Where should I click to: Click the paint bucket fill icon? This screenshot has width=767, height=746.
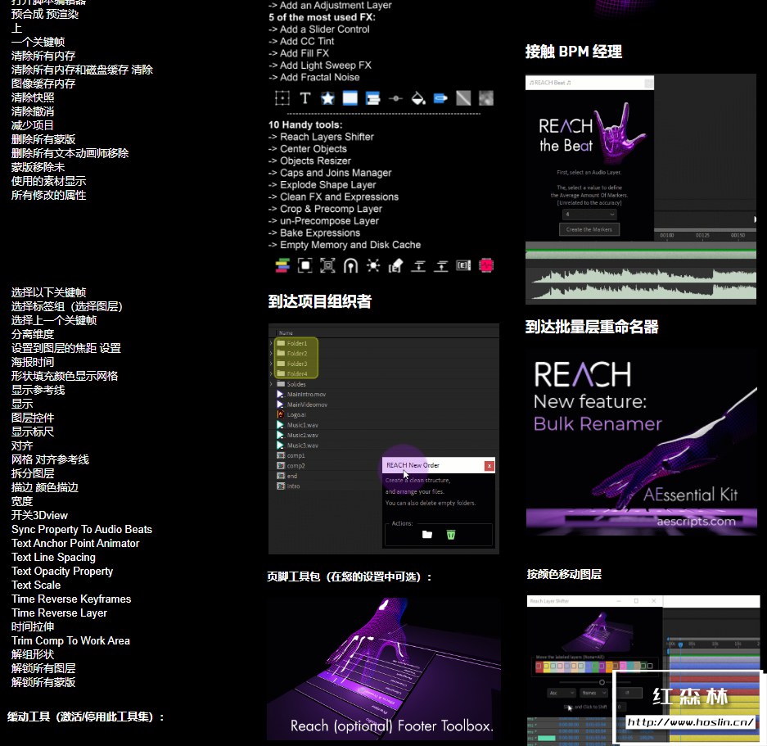point(417,98)
